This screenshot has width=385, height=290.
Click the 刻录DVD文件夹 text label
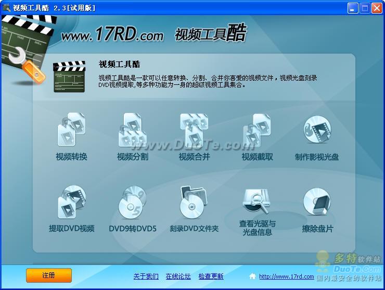[194, 229]
